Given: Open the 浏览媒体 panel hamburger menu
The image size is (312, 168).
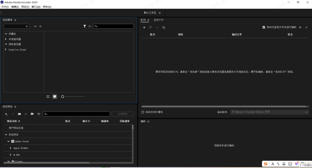Looking at the screenshot, I should point(15,20).
